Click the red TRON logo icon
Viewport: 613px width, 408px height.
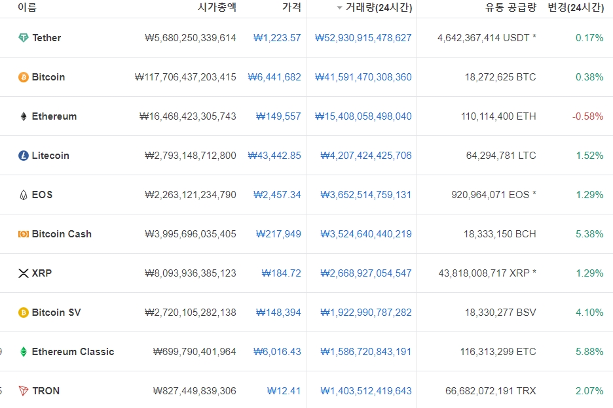pos(24,391)
